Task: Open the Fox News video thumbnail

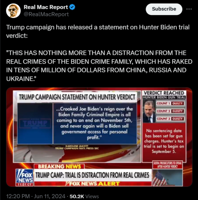Action: pyautogui.click(x=99, y=137)
